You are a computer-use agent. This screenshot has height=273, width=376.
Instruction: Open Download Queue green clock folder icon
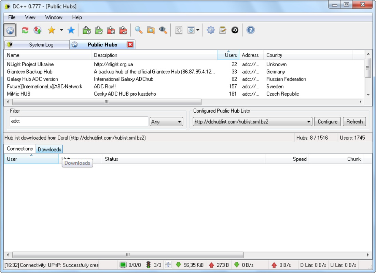coord(86,30)
